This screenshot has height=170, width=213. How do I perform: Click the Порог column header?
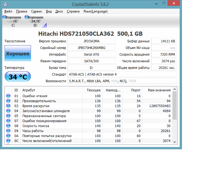[x=132, y=90]
